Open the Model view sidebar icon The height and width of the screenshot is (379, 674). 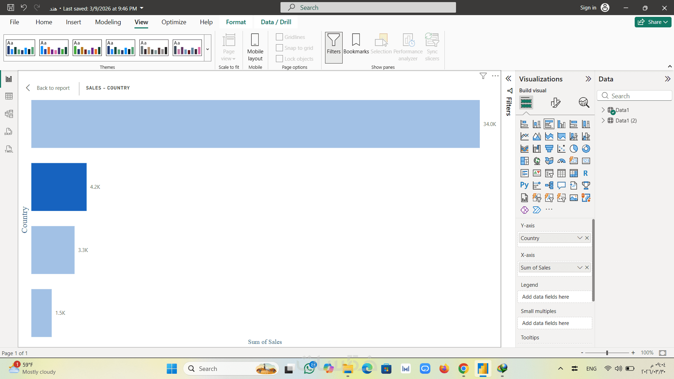point(9,114)
